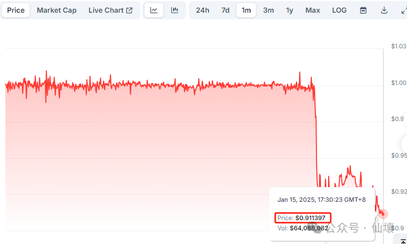Open the calendar date range picker

coord(363,10)
